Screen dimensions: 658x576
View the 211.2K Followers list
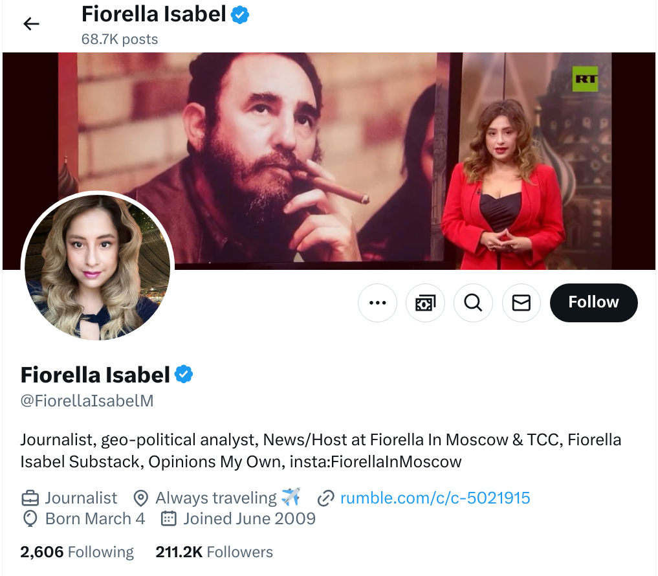click(x=214, y=552)
